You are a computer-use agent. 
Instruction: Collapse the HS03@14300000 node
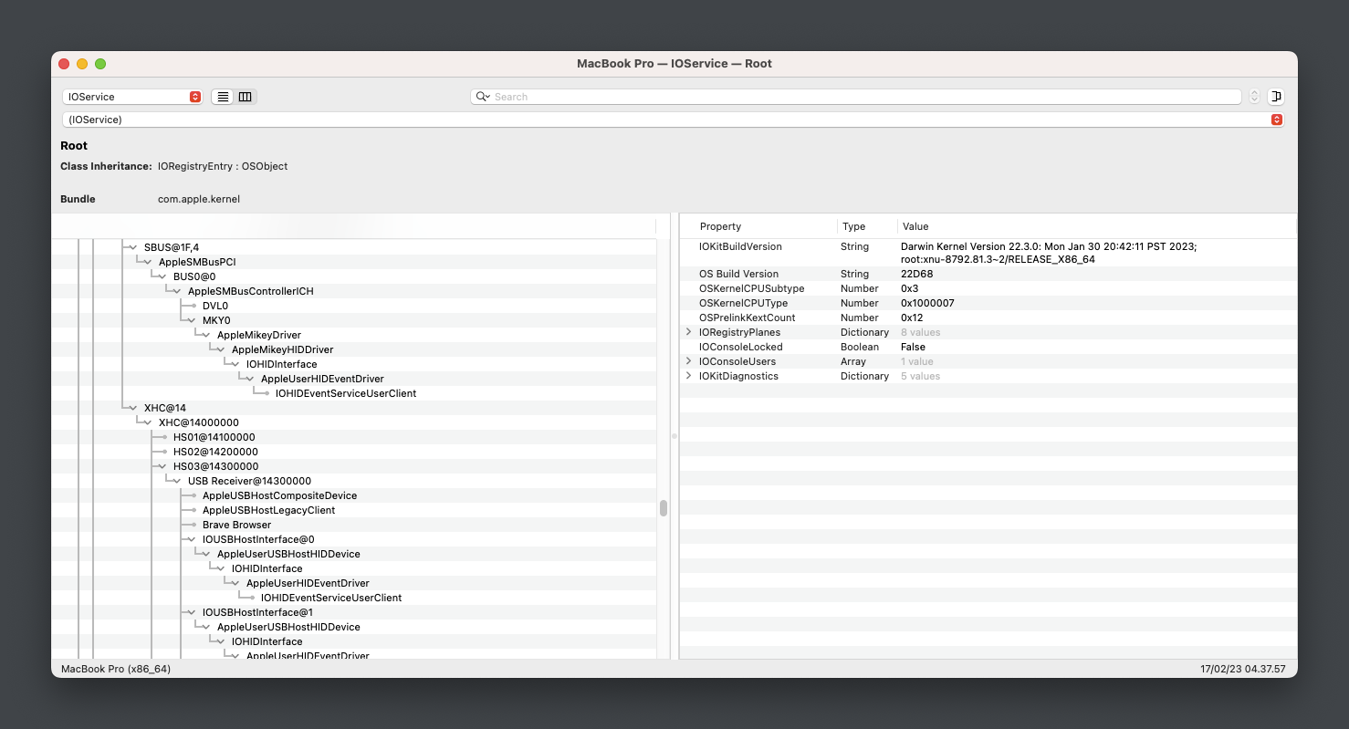pos(162,466)
